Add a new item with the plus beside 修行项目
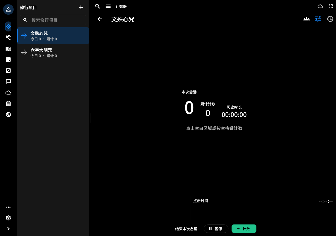336x236 pixels. click(x=81, y=7)
